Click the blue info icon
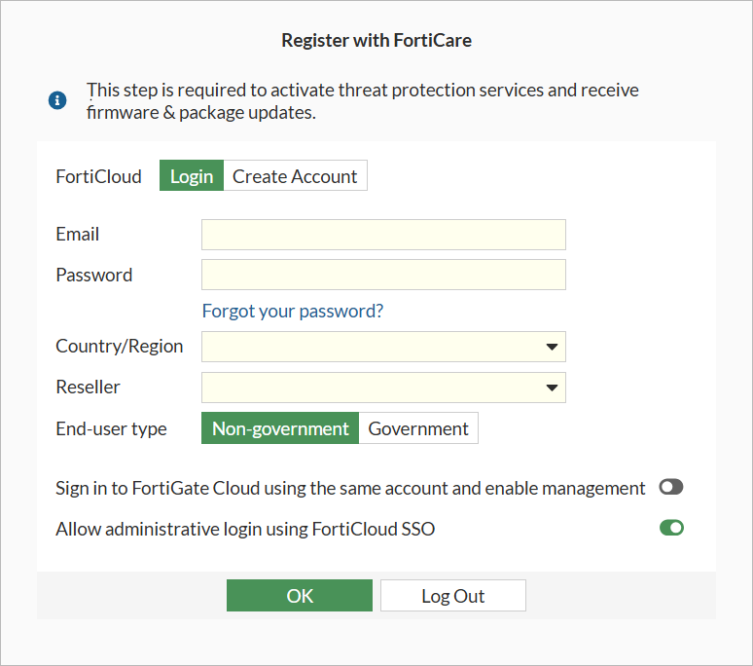This screenshot has height=666, width=753. tap(57, 100)
